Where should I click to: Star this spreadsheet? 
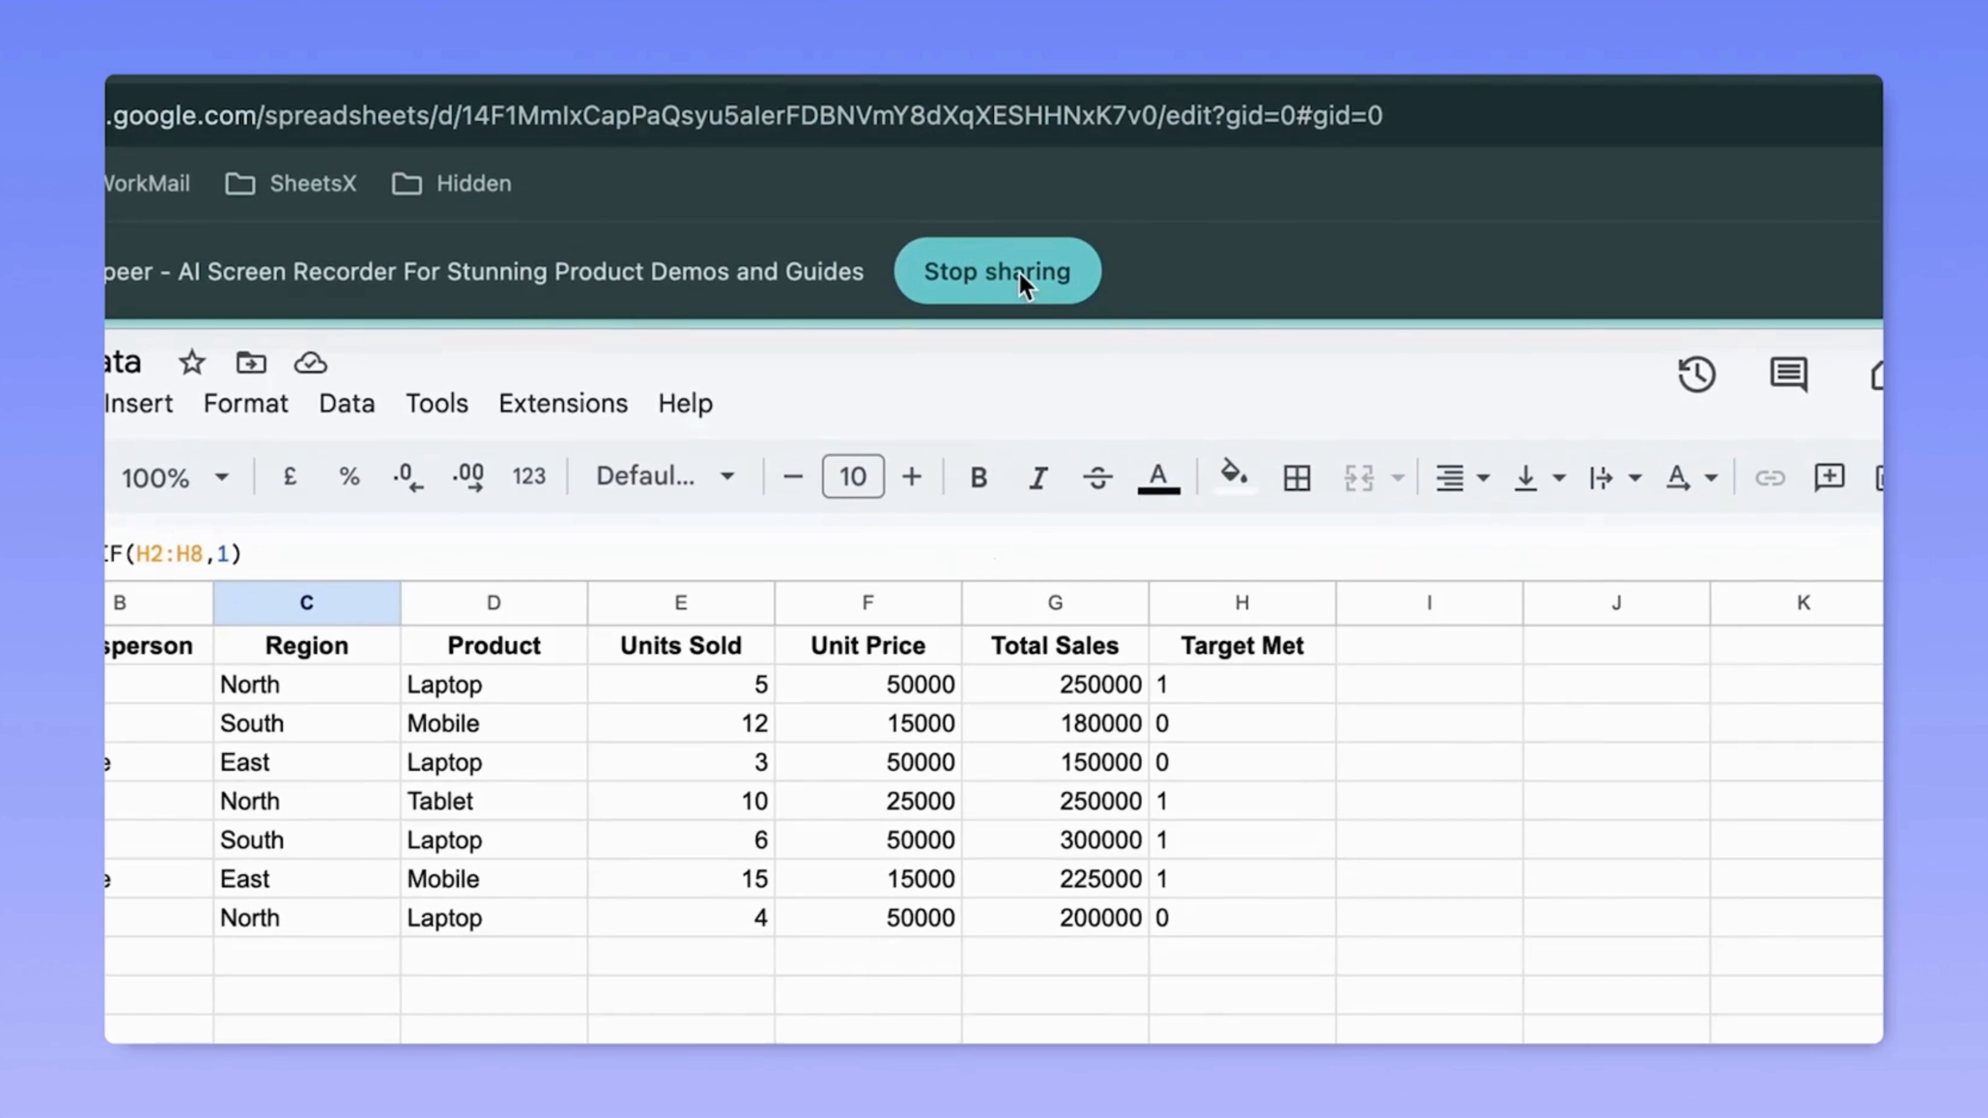[192, 363]
